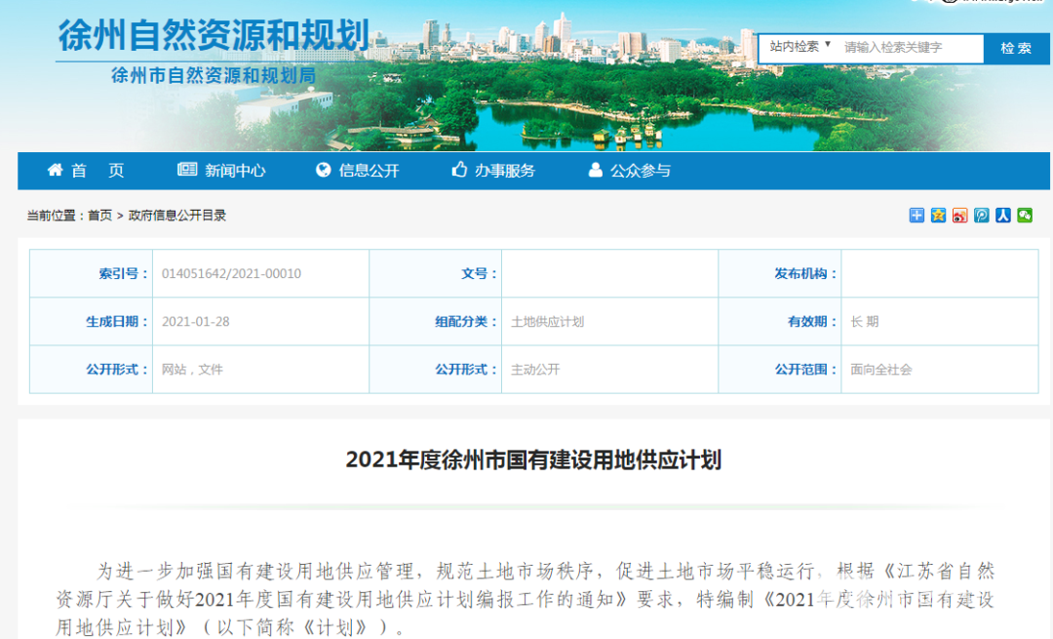Click the 徐州市自然资源和规划局 subtitle
This screenshot has height=639, width=1053.
point(214,76)
